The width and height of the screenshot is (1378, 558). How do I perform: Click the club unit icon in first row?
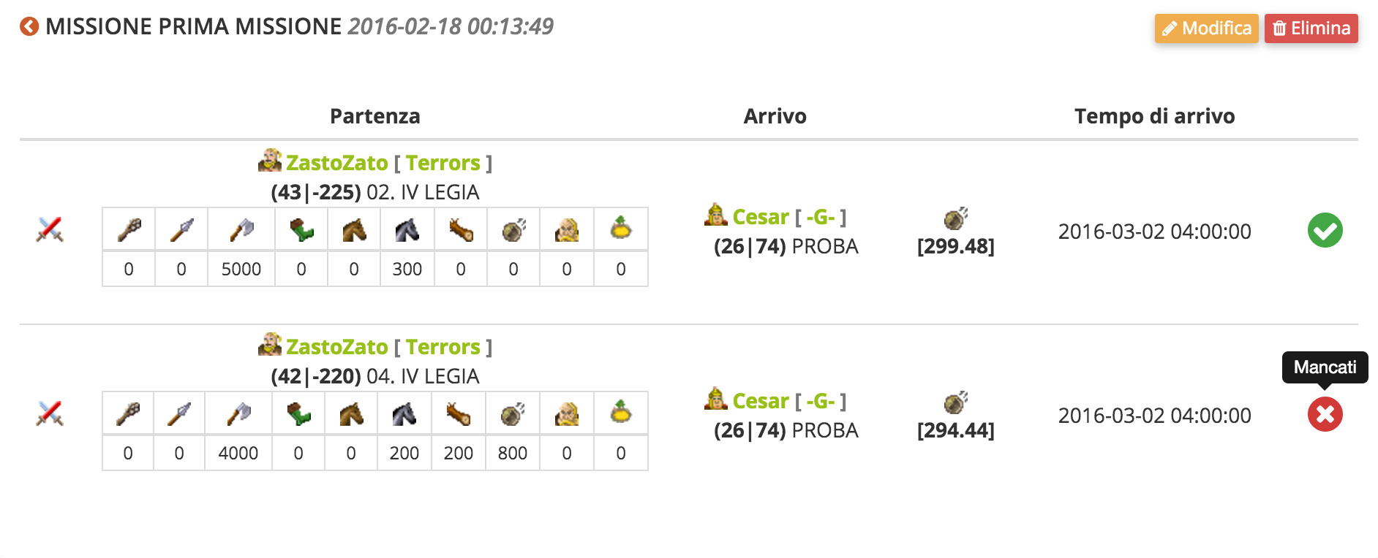coord(129,230)
